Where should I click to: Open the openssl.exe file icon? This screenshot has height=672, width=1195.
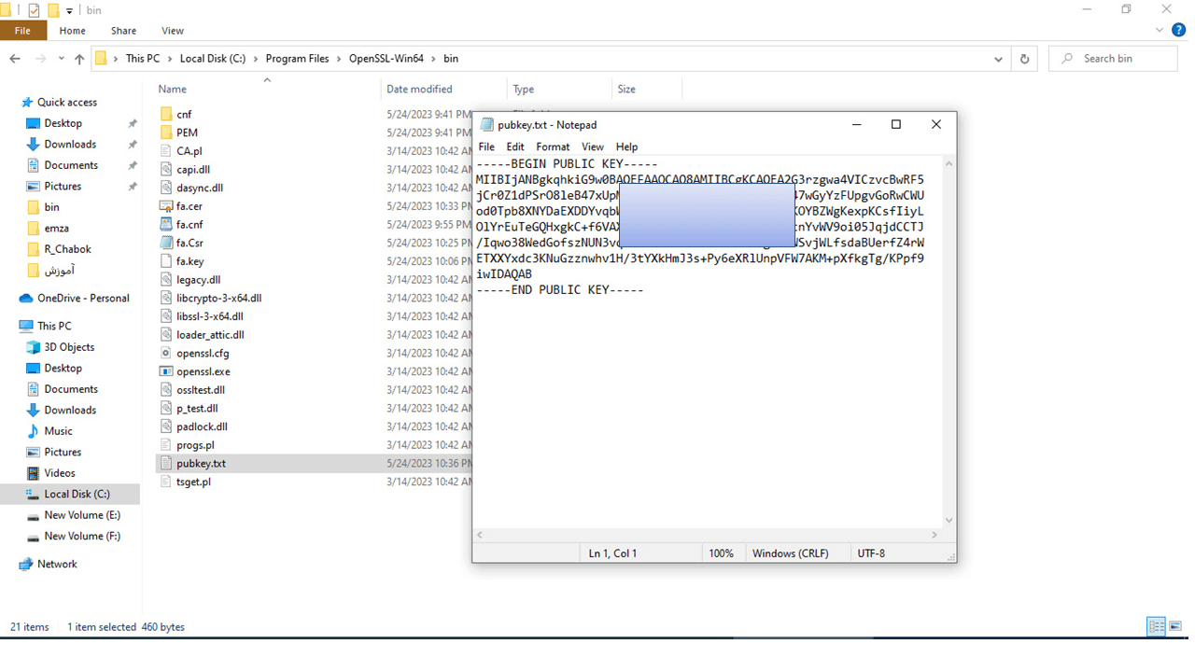pos(166,371)
